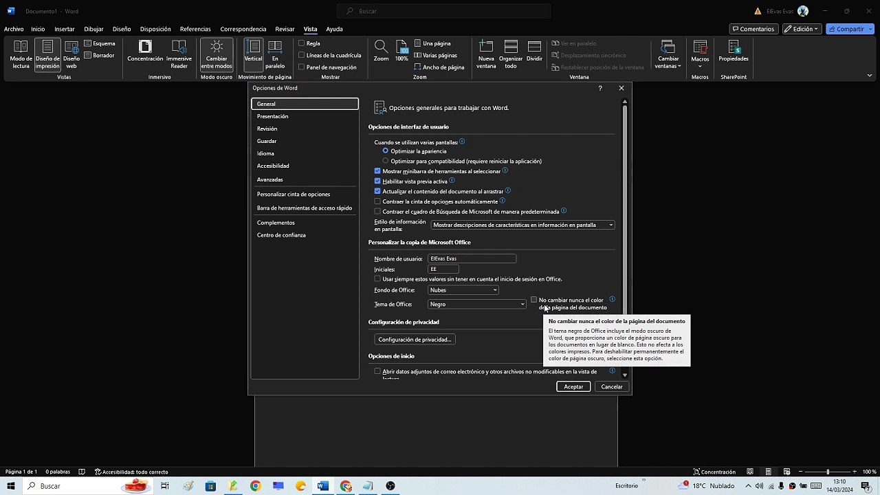Check No cambiar nunca el color option
Viewport: 880px width, 495px height.
pyautogui.click(x=533, y=300)
